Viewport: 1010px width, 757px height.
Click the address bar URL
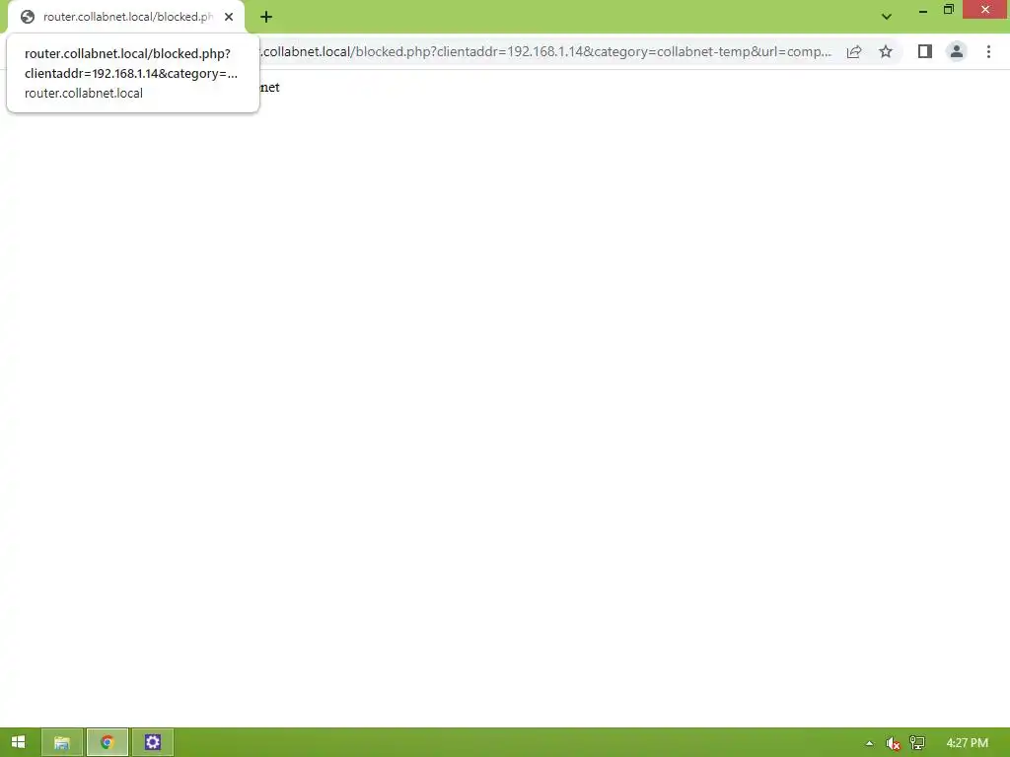(x=546, y=51)
